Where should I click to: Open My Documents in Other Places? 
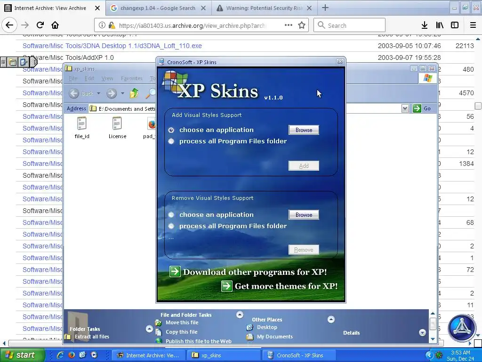click(275, 337)
